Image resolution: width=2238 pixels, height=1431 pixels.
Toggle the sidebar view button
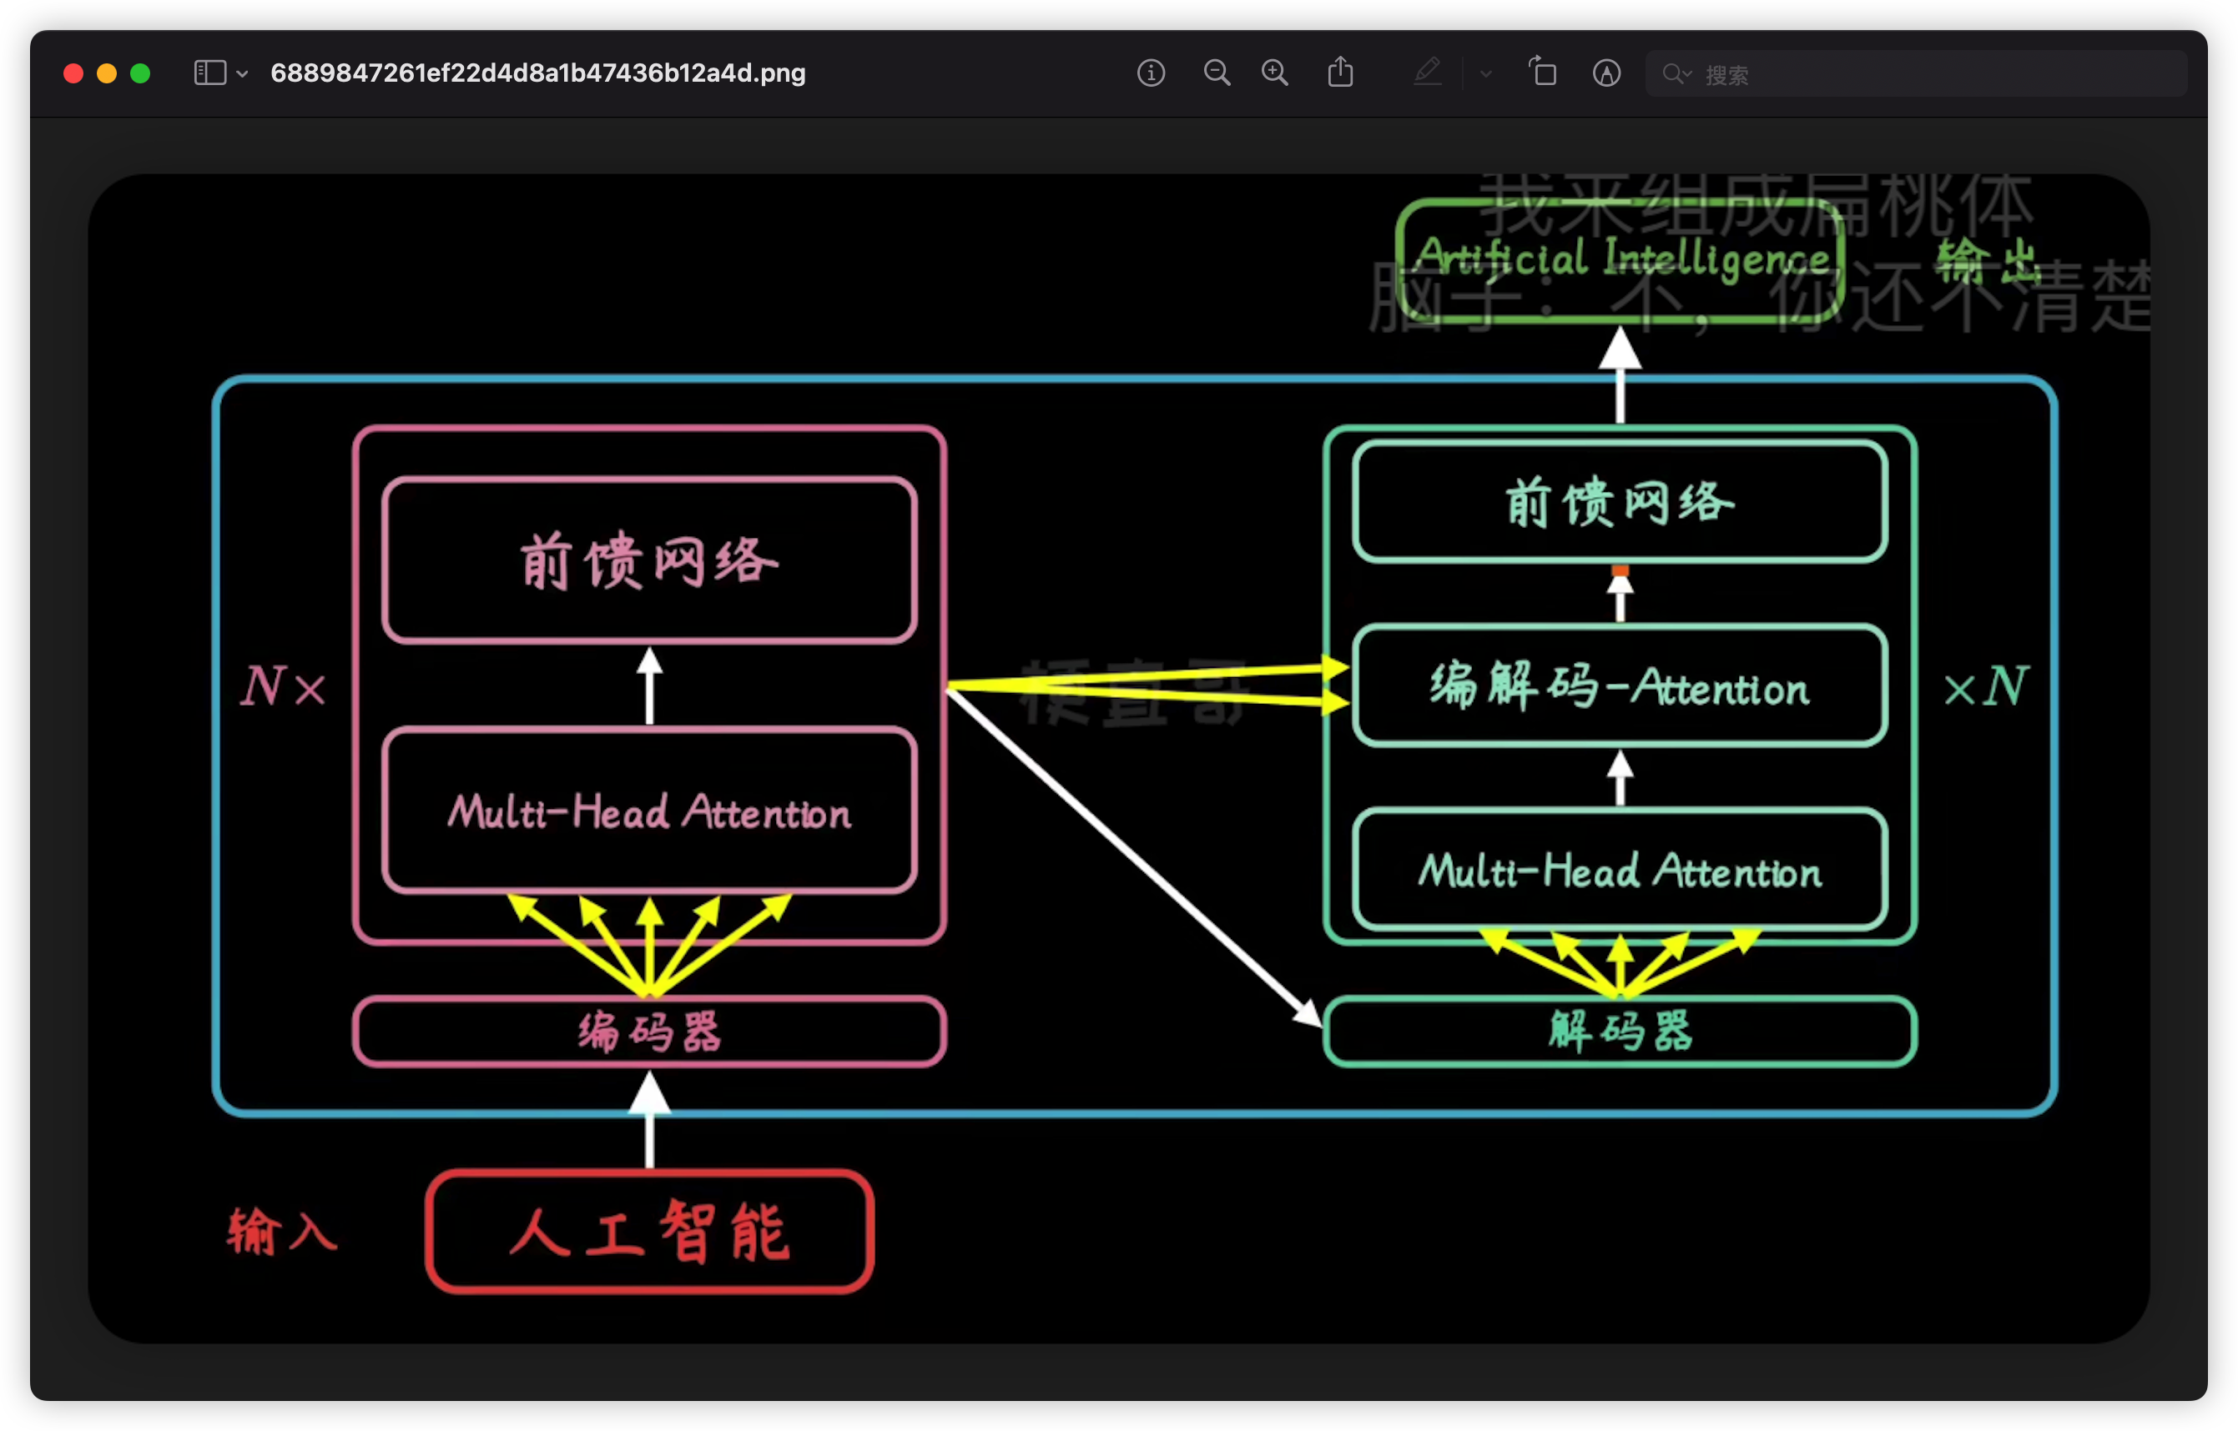pos(209,73)
